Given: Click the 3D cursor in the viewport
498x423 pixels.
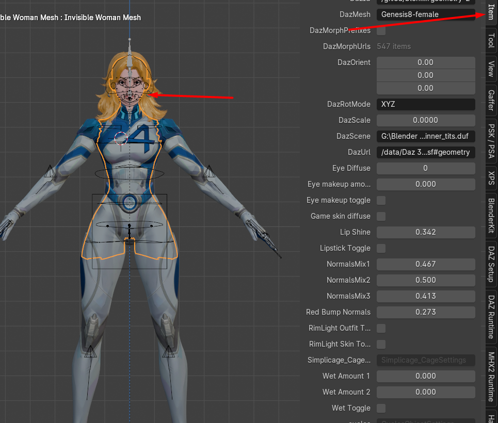Looking at the screenshot, I should coord(121,138).
